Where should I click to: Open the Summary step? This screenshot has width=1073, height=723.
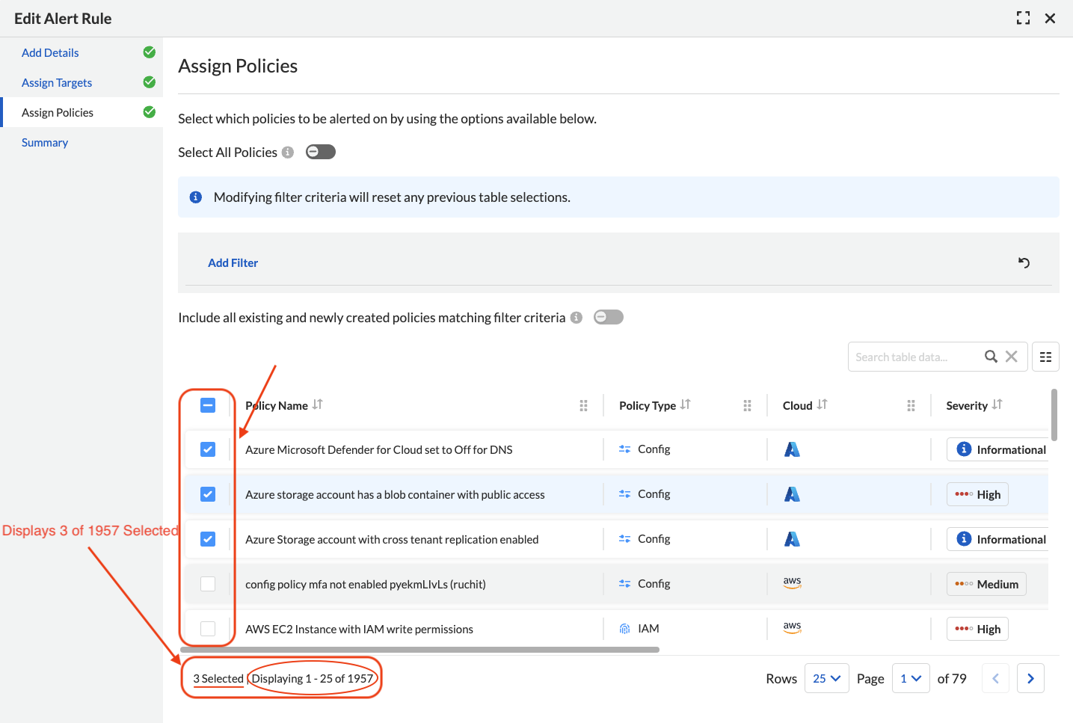[45, 142]
